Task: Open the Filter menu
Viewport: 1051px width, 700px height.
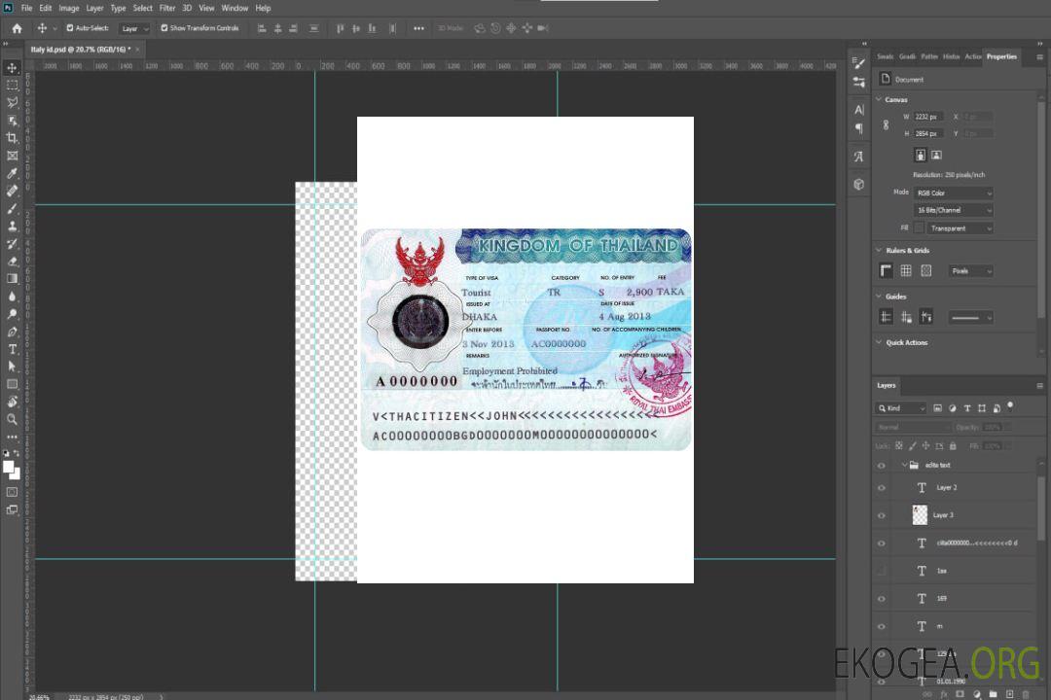Action: click(x=167, y=8)
